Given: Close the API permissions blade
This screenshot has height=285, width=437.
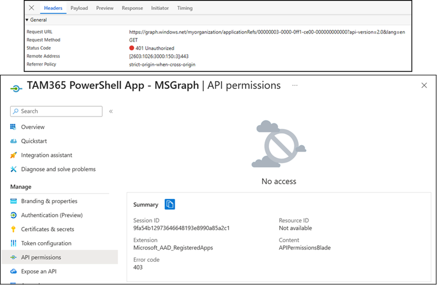Looking at the screenshot, I should click(x=424, y=85).
